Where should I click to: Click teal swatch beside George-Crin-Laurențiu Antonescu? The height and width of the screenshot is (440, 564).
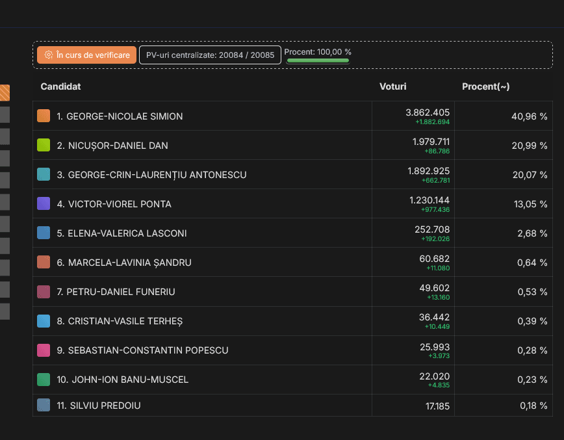pos(44,175)
